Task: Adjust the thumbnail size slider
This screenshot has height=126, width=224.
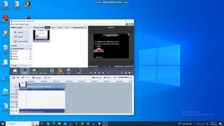Action: 78,28
